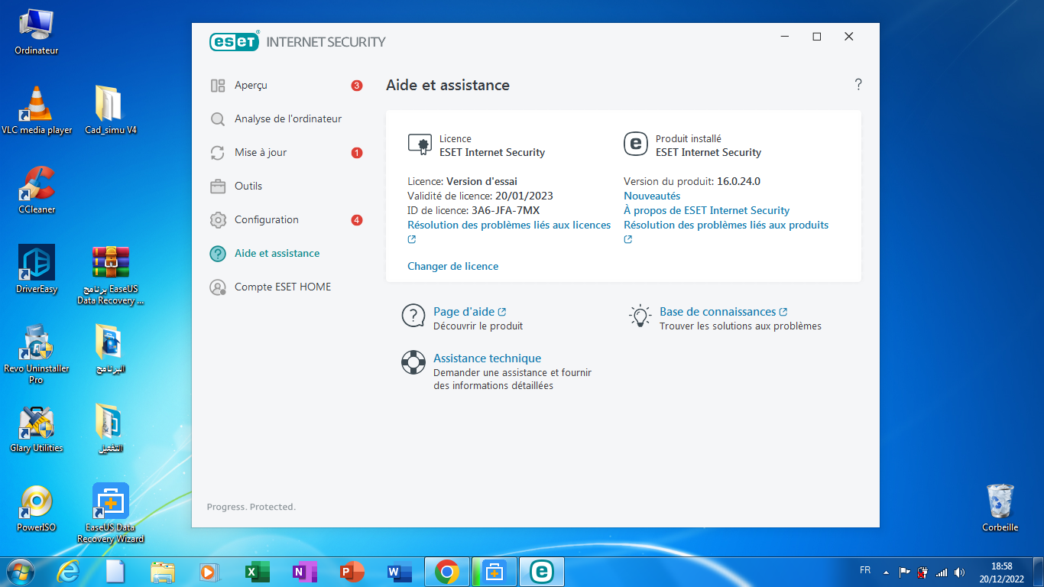Click the Version d'essai licence text
This screenshot has width=1044, height=587.
pyautogui.click(x=481, y=181)
